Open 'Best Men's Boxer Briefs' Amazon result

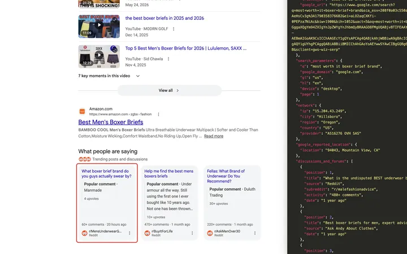point(111,122)
